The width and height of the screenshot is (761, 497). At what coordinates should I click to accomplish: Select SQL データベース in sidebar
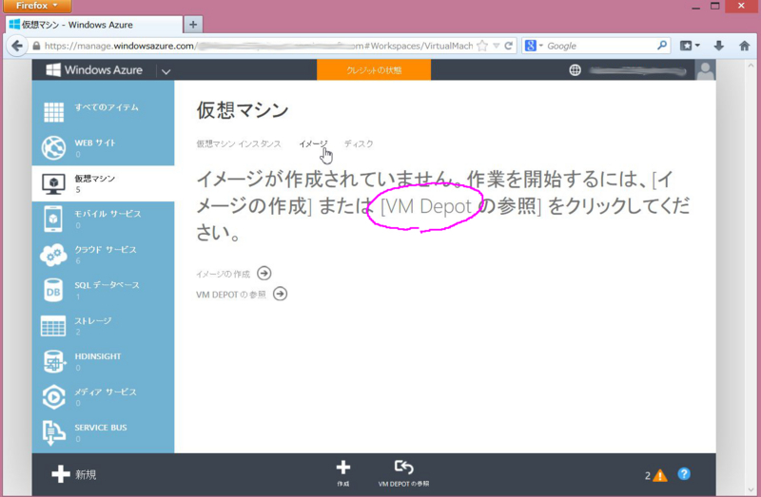[x=107, y=285]
